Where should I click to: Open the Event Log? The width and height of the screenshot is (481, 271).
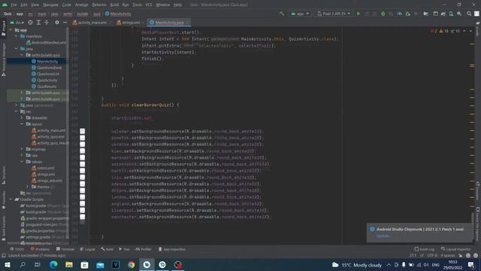425,249
